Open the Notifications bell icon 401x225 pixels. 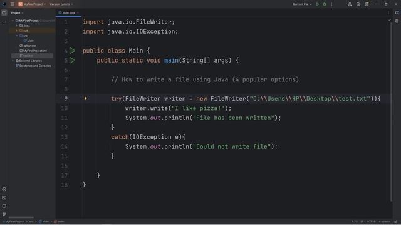coord(397,12)
